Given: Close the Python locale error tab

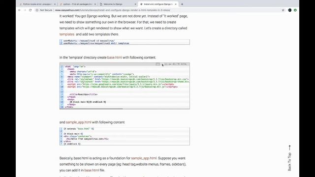Looking at the screenshot, I should pos(55,4).
